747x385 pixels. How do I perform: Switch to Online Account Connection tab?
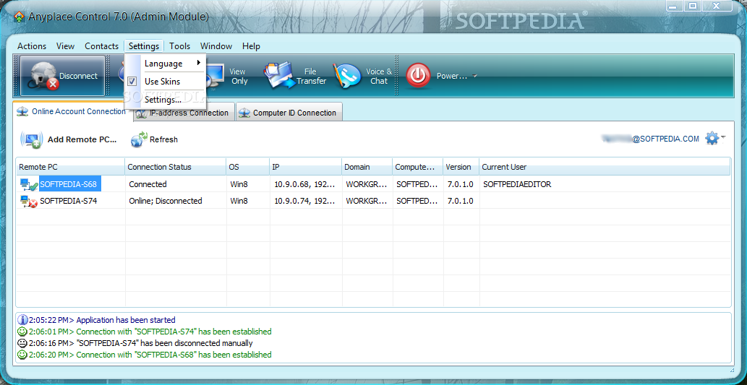point(72,111)
